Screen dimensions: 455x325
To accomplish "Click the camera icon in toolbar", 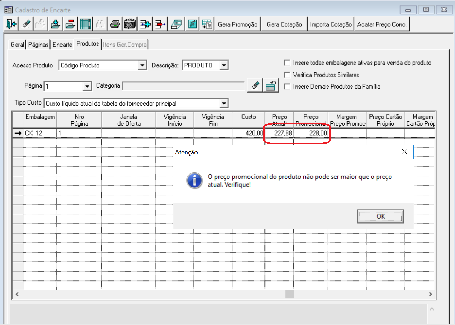I will (x=130, y=24).
